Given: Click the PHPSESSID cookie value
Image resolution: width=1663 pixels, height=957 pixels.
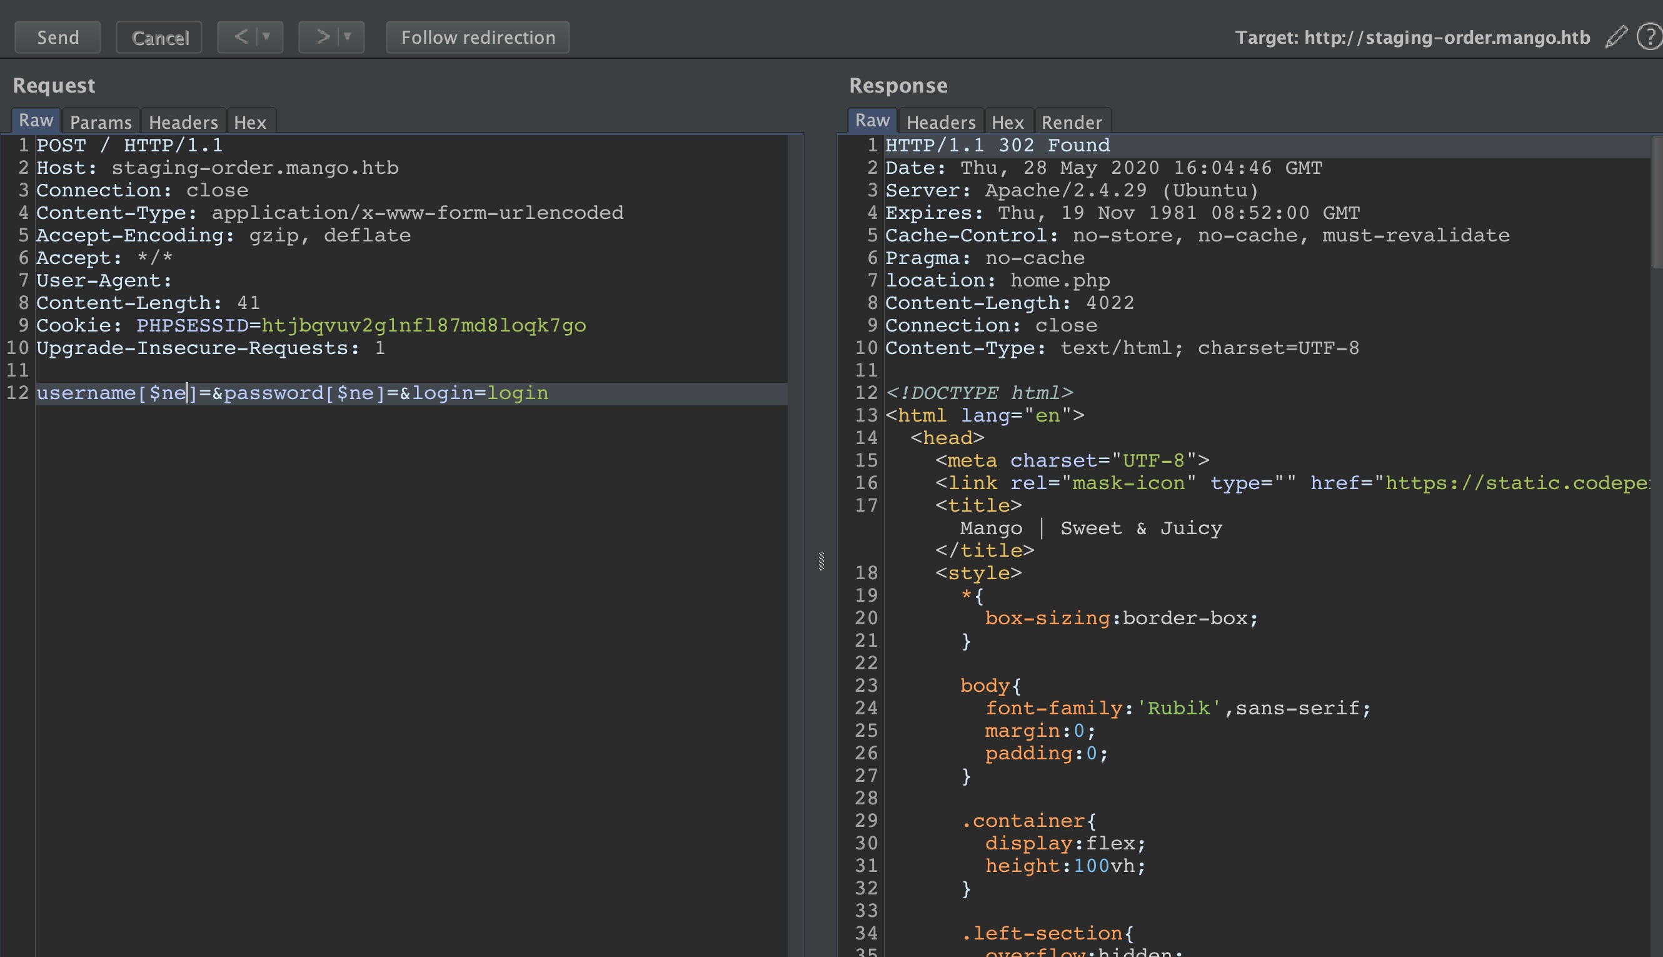Looking at the screenshot, I should 424,325.
